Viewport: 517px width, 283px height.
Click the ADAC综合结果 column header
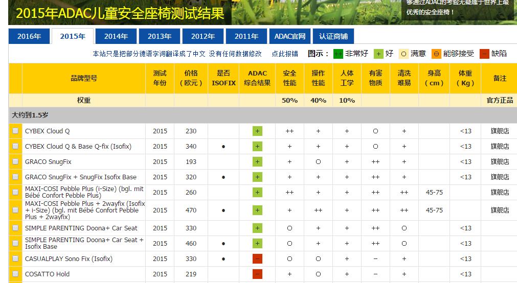[x=257, y=78]
